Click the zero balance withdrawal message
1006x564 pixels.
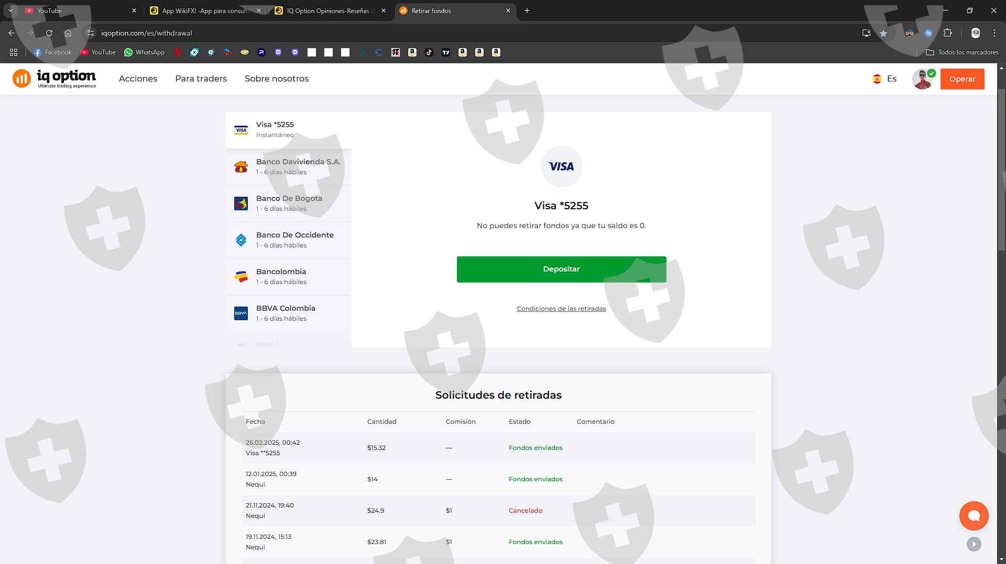click(x=561, y=225)
